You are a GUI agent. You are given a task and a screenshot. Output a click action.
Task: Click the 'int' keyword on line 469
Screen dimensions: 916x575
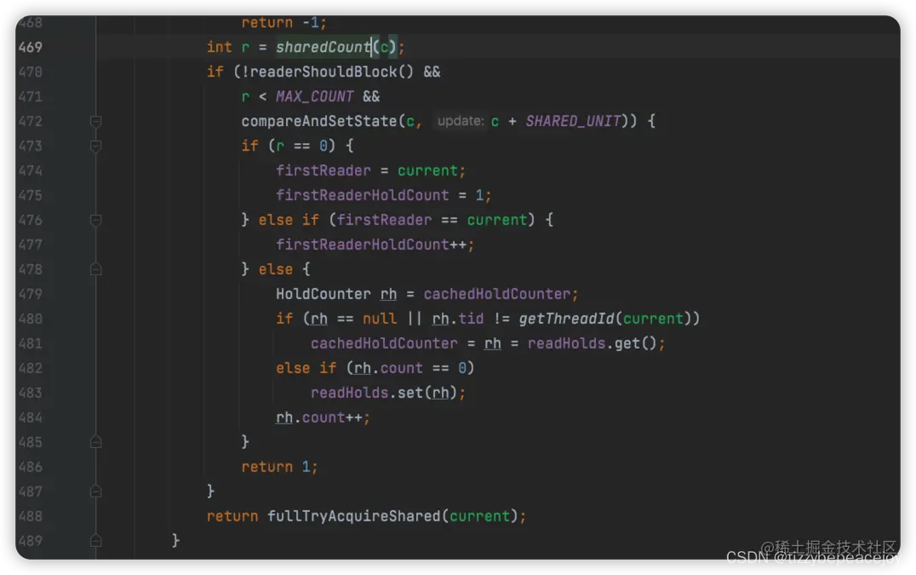[x=219, y=48]
